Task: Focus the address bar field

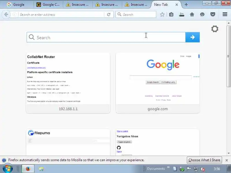Action: click(x=61, y=15)
